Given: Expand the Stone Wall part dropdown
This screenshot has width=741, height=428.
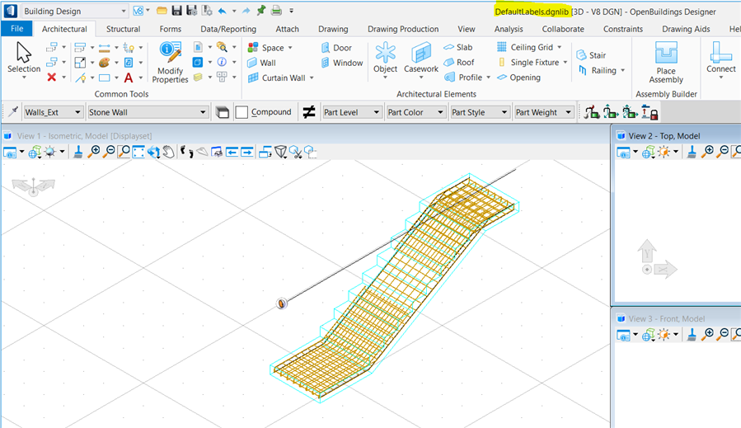Looking at the screenshot, I should (204, 112).
